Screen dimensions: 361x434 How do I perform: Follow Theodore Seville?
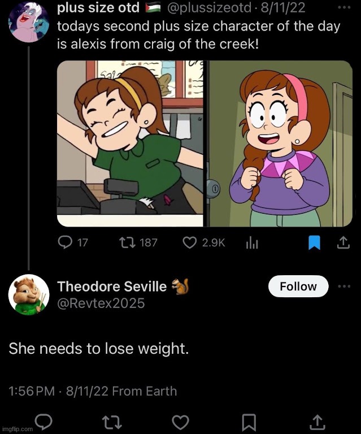click(298, 287)
